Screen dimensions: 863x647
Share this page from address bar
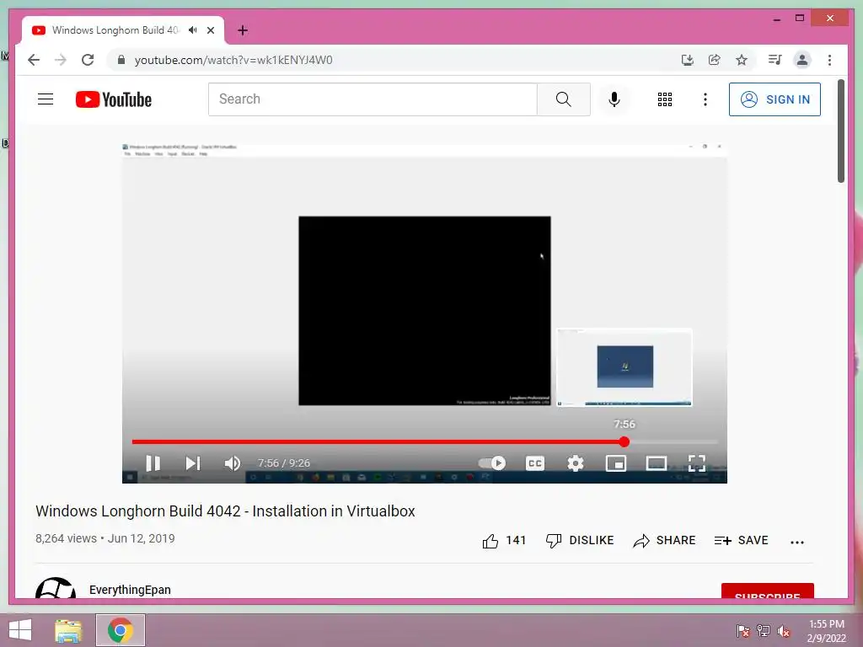point(715,60)
